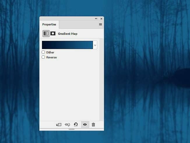Screen dimensions: 190x143
Task: Close the Properties panel
Action: 101,19
